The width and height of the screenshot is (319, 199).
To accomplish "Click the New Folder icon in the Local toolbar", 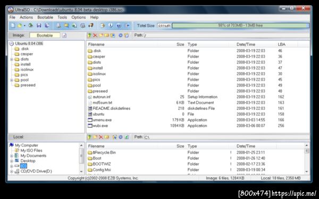I will click(95, 137).
